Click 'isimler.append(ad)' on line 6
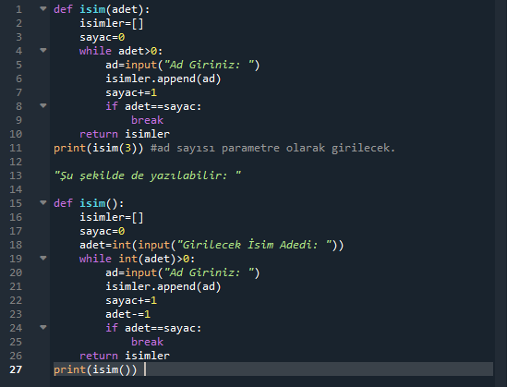The height and width of the screenshot is (387, 507). (x=163, y=79)
